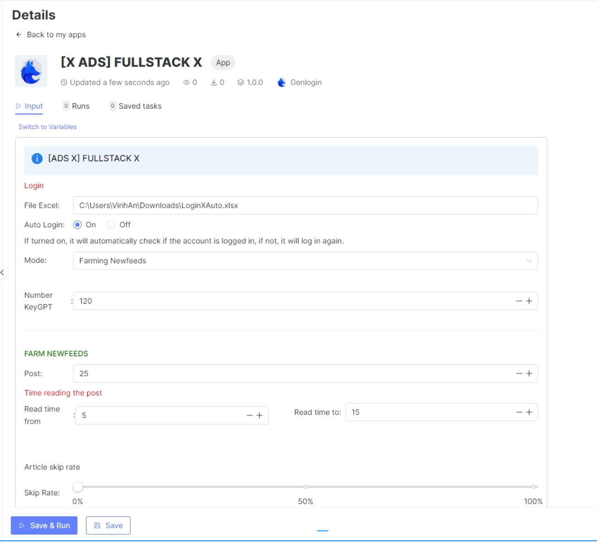Viewport: 597px width, 542px height.
Task: Click the back arrow beside Back to my apps
Action: [x=18, y=34]
